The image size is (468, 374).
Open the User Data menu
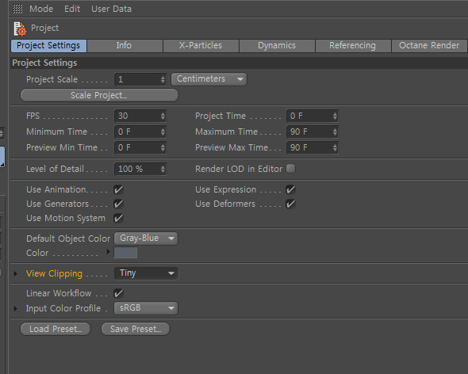tap(111, 9)
